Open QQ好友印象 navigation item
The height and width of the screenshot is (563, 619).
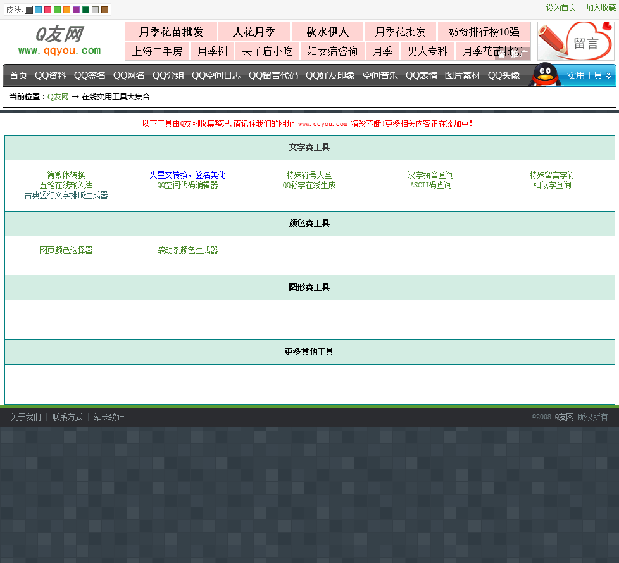pyautogui.click(x=330, y=75)
